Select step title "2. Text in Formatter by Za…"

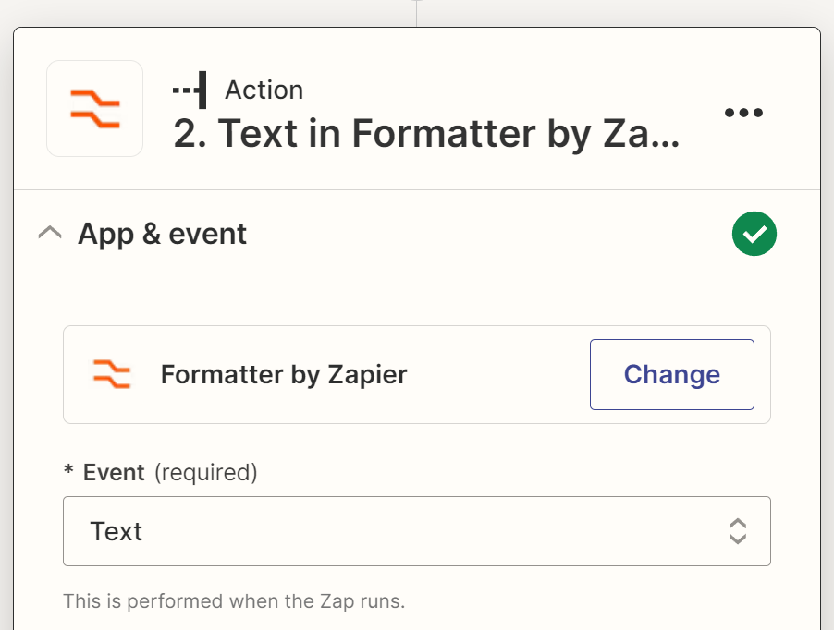(x=426, y=135)
